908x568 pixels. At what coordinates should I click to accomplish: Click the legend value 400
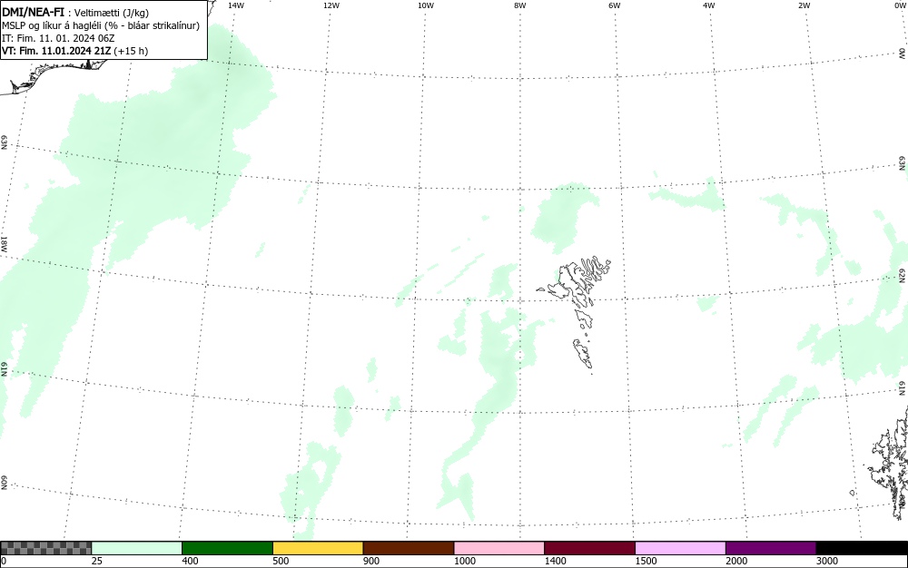[190, 561]
